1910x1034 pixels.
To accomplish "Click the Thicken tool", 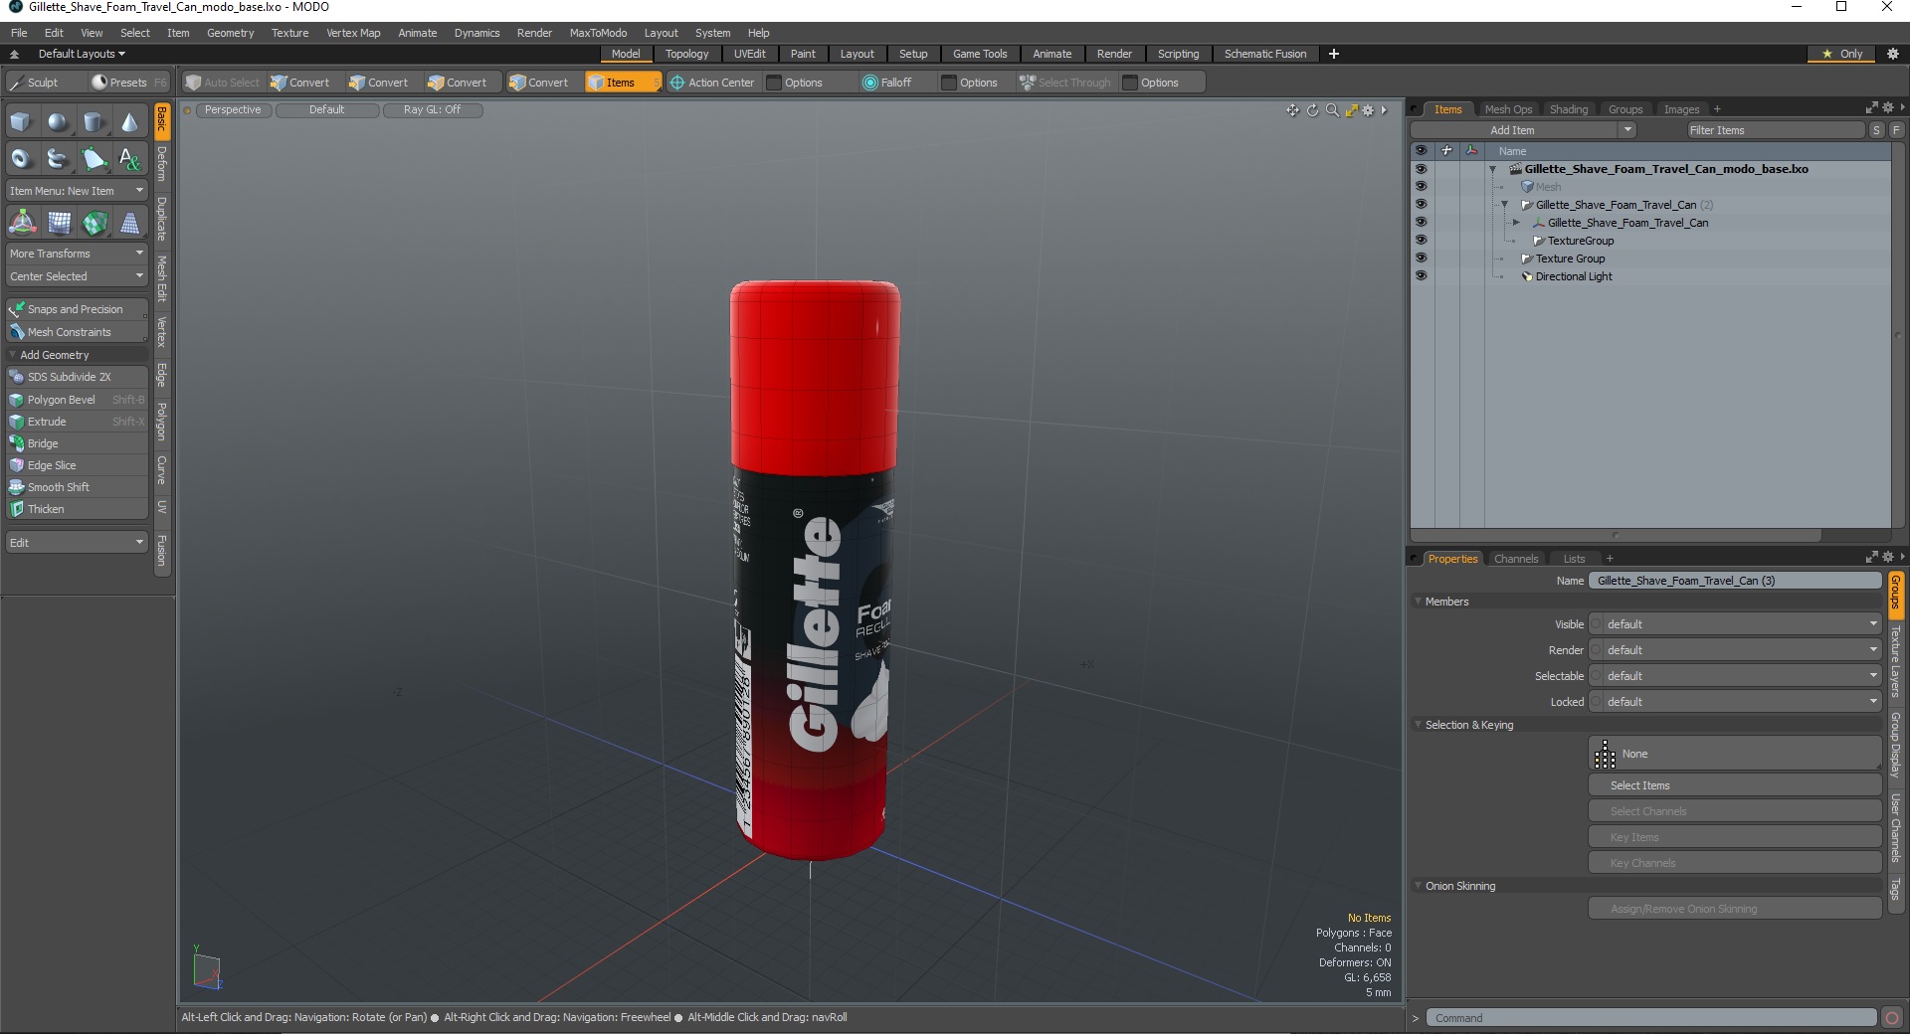I will click(x=78, y=509).
